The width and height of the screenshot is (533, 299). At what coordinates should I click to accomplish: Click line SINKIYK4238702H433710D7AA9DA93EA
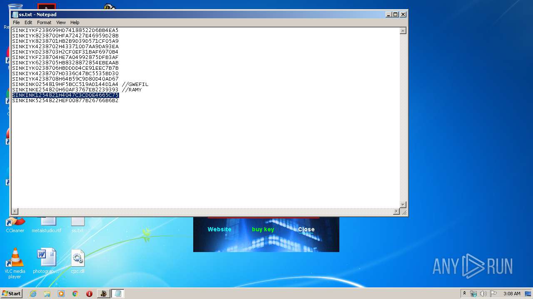click(65, 47)
